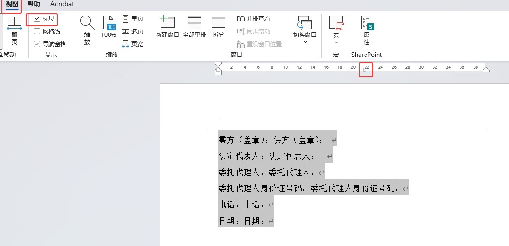This screenshot has height=246, width=509.
Task: Click the right indent marker on ruler
Action: (486, 70)
